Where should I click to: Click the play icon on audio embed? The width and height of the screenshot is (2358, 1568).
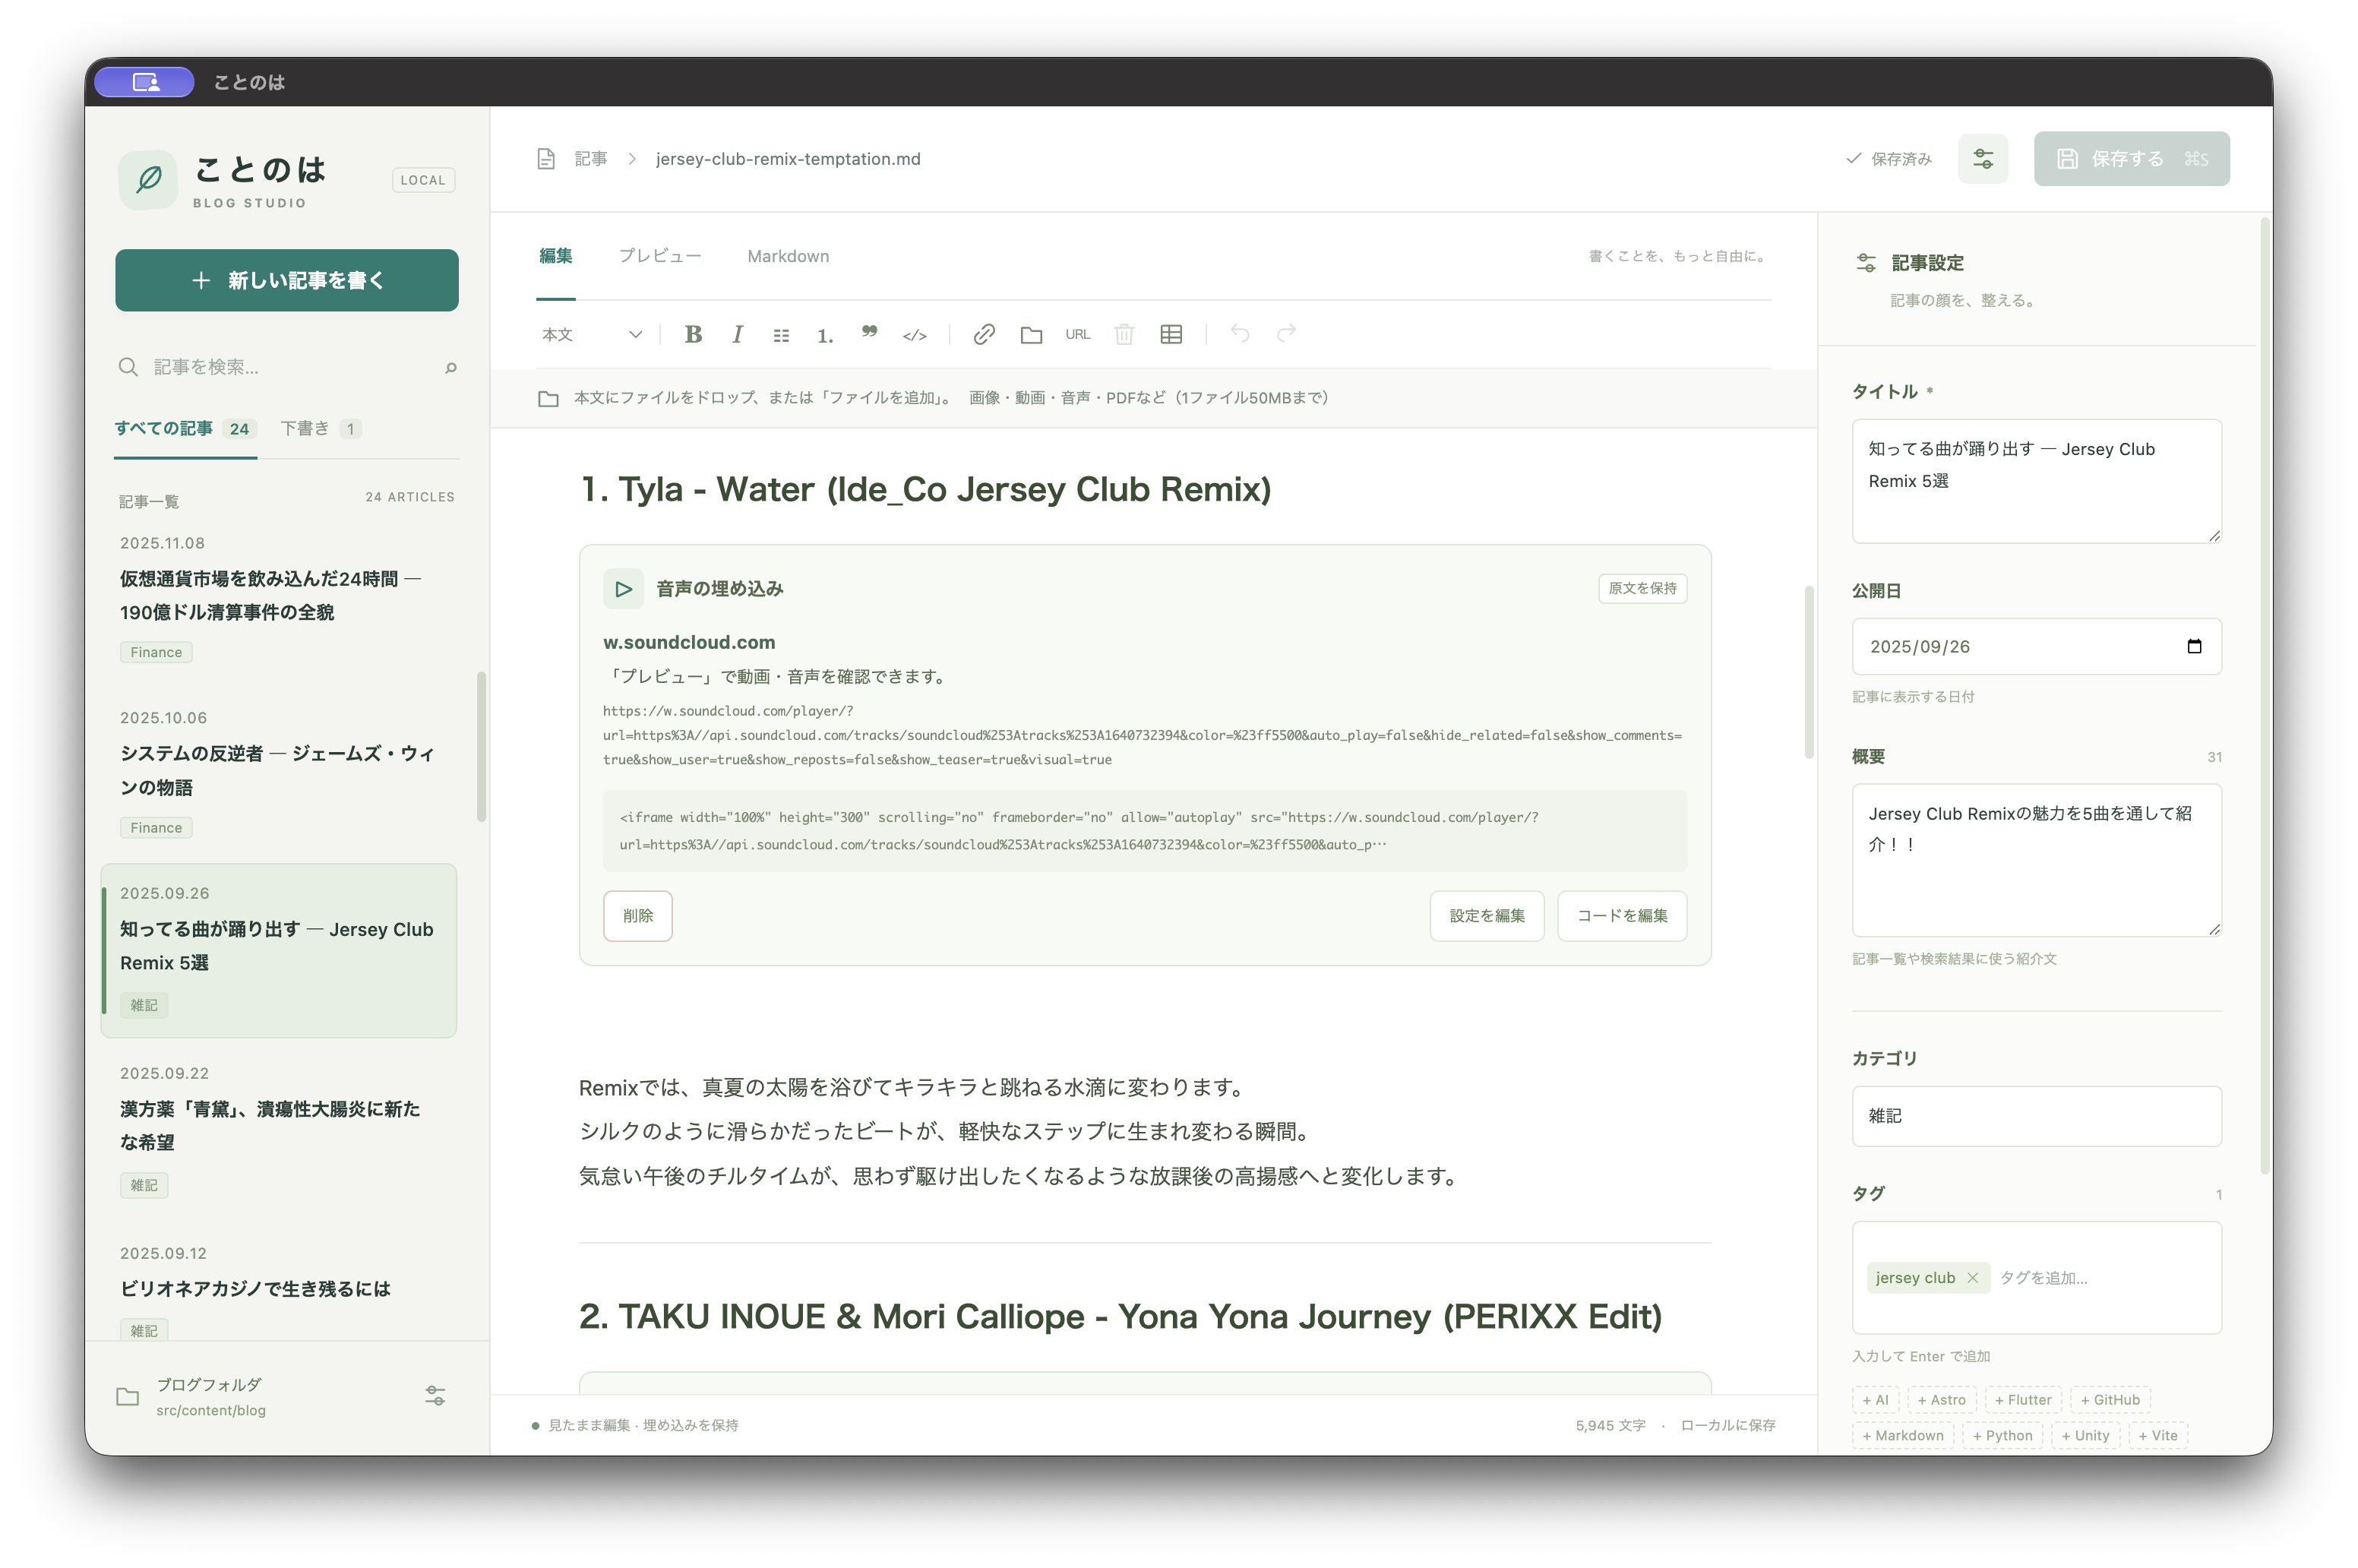623,589
